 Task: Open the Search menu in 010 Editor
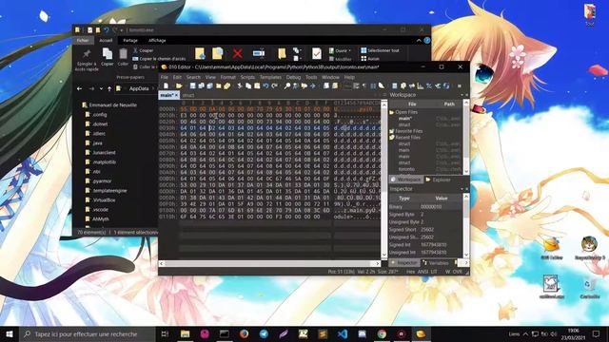click(193, 77)
